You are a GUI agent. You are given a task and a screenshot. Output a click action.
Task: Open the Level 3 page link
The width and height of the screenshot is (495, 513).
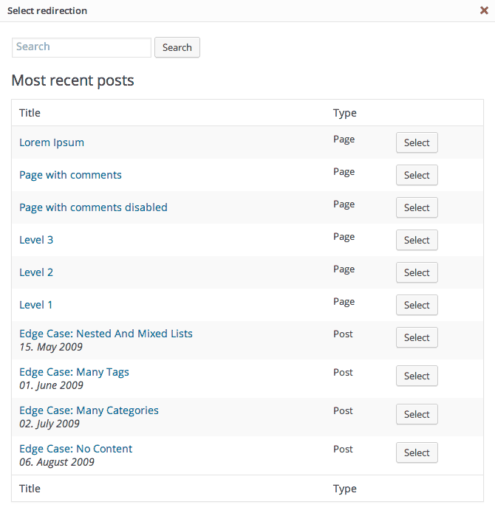click(36, 240)
